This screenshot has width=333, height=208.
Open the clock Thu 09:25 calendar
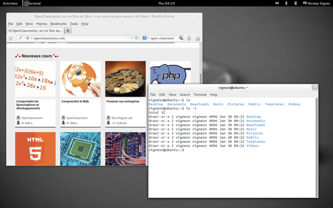167,3
